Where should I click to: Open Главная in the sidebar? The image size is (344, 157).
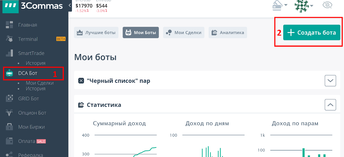point(28,25)
